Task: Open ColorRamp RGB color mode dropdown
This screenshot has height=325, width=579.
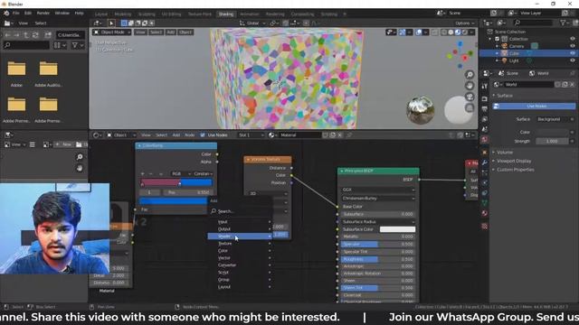Action: click(x=180, y=173)
